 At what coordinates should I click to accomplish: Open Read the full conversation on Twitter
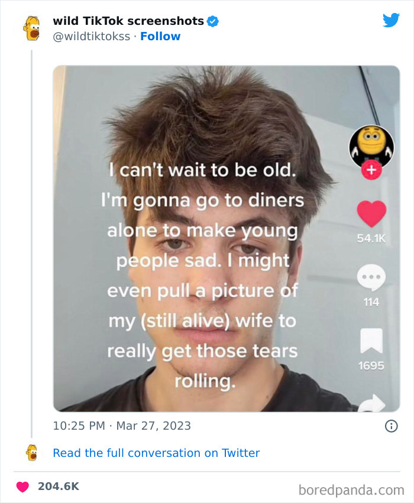point(156,453)
